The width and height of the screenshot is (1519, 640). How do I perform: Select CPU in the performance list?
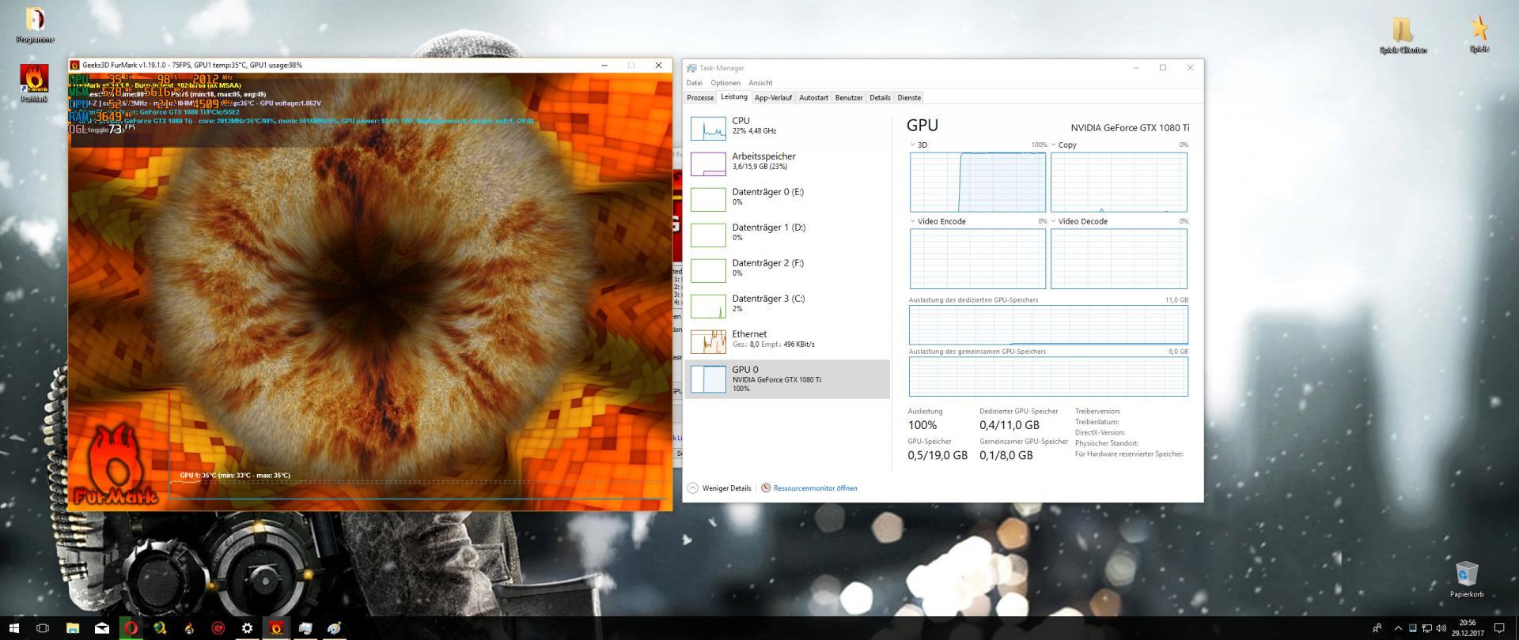coord(788,128)
